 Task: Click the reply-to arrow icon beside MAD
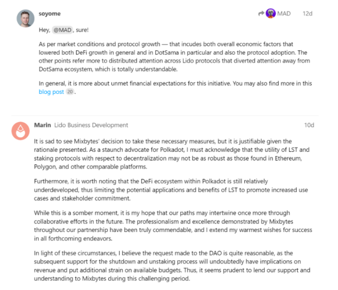(x=261, y=13)
